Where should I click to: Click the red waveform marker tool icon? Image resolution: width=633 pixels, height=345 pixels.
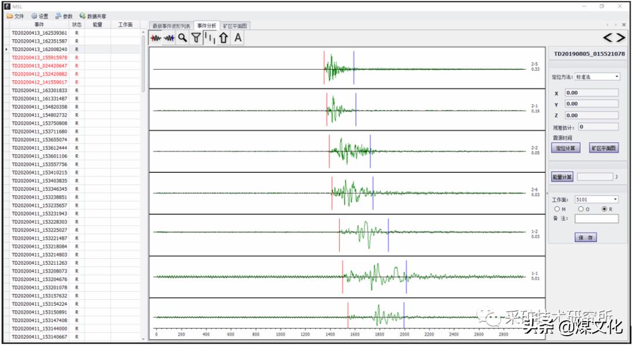point(156,38)
